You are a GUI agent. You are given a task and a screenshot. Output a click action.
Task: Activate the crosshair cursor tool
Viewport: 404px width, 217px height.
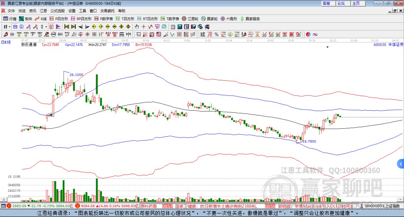(144, 27)
